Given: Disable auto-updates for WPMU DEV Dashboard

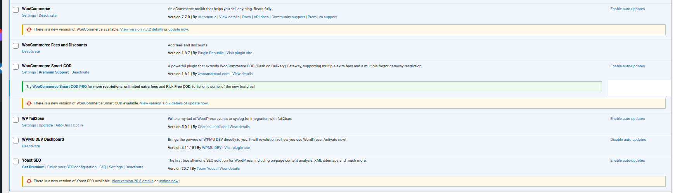Looking at the screenshot, I should click(628, 140).
